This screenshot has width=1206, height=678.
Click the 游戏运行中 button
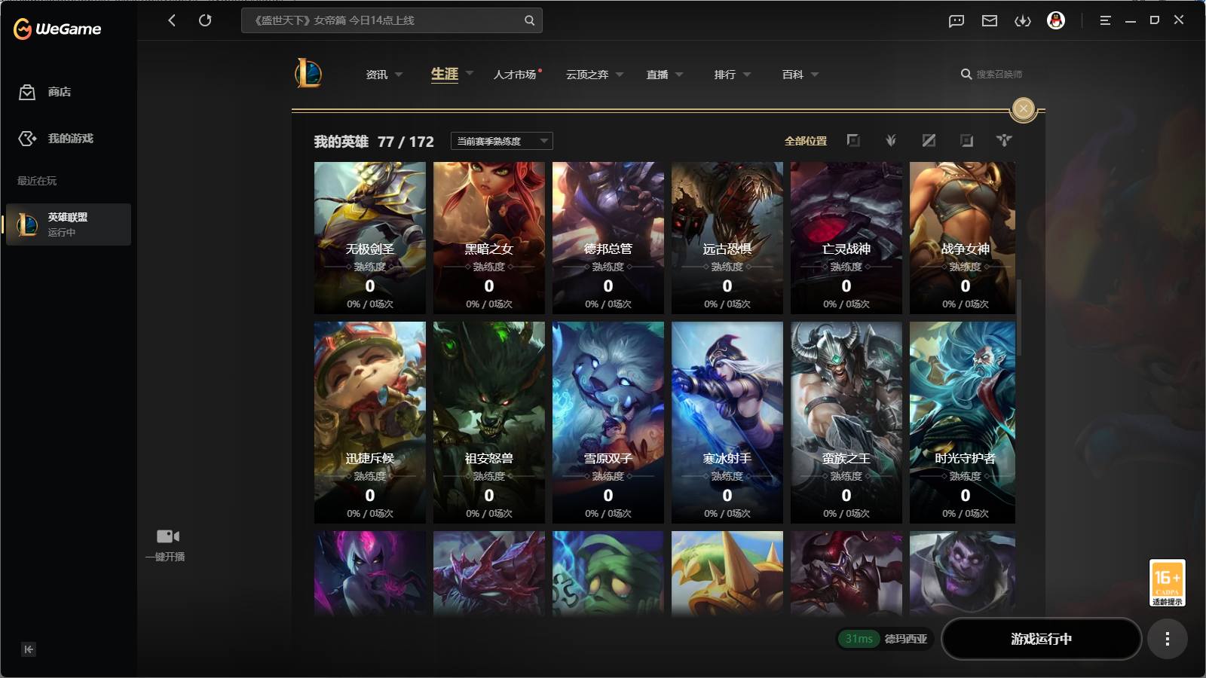pos(1041,639)
